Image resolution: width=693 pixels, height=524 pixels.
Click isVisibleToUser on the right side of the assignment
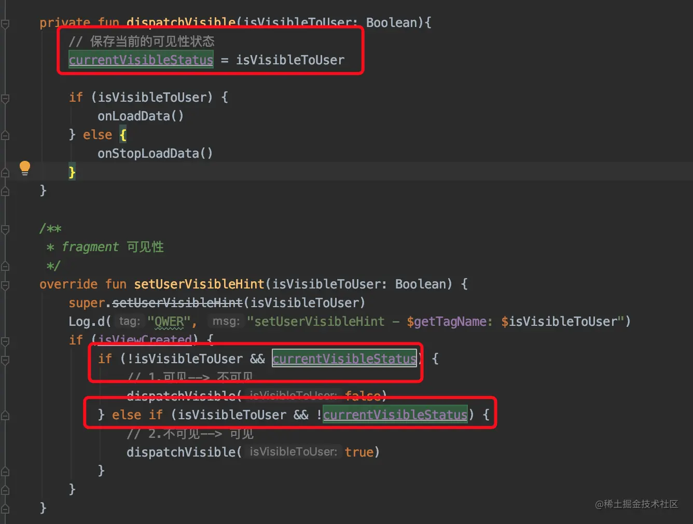(290, 60)
